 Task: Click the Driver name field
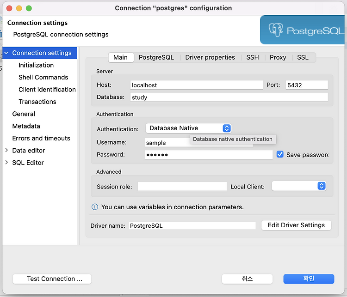click(x=192, y=225)
